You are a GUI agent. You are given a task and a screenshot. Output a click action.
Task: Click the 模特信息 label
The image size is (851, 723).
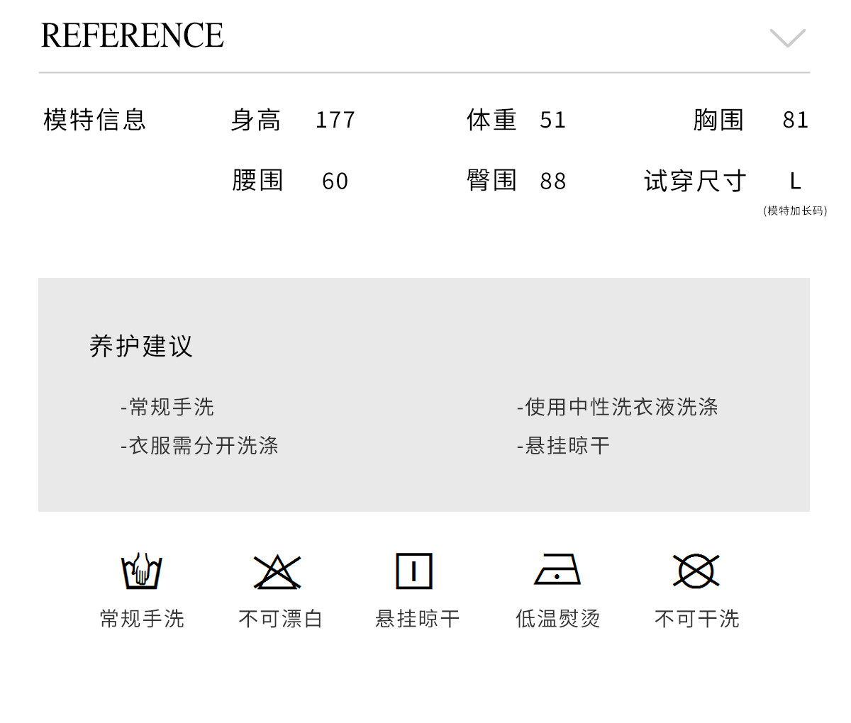pyautogui.click(x=94, y=120)
